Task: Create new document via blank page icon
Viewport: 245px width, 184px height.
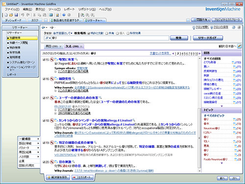Action: click(x=6, y=15)
